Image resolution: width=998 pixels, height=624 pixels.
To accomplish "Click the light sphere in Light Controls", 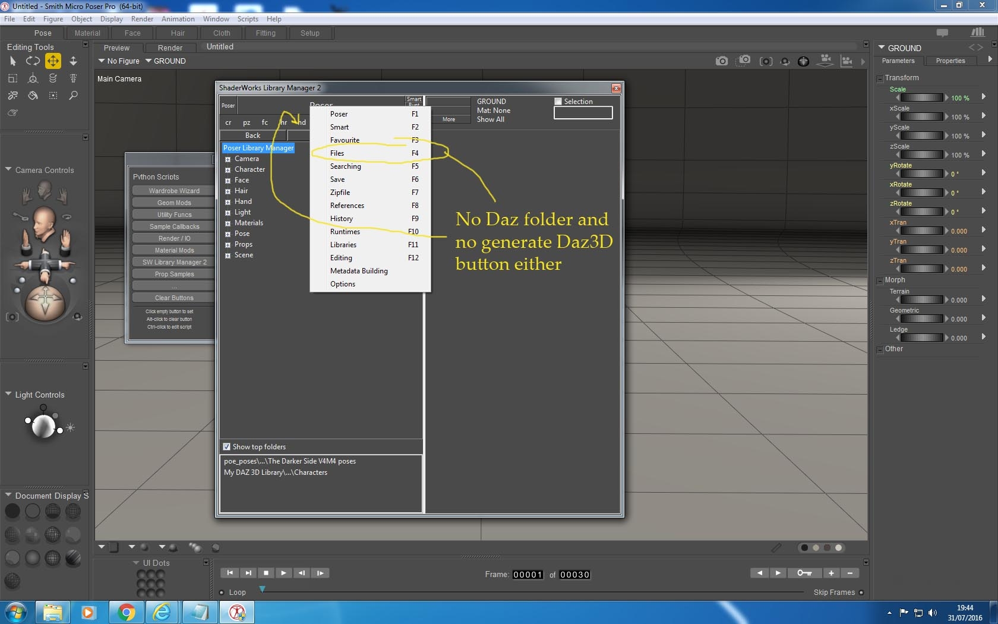I will 43,426.
